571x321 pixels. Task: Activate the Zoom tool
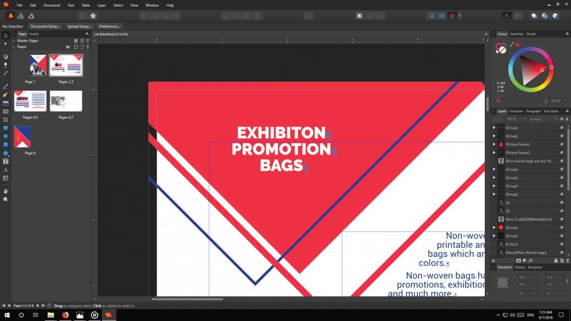pos(6,199)
